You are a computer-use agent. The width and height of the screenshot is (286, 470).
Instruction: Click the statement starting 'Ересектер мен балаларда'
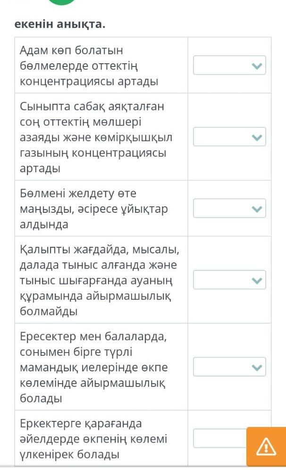click(94, 367)
